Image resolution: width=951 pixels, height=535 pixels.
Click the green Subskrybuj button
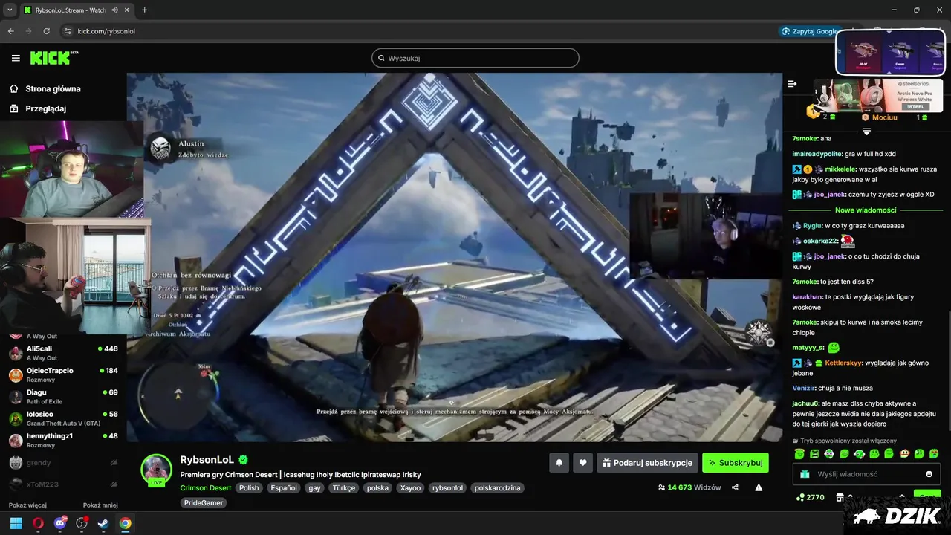pyautogui.click(x=736, y=463)
